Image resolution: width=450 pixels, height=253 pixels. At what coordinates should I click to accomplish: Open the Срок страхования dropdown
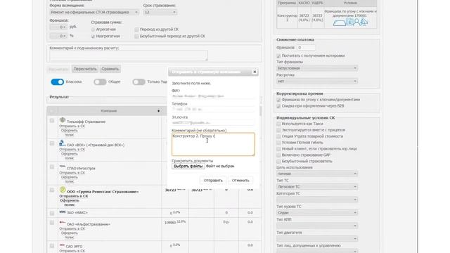(x=160, y=13)
